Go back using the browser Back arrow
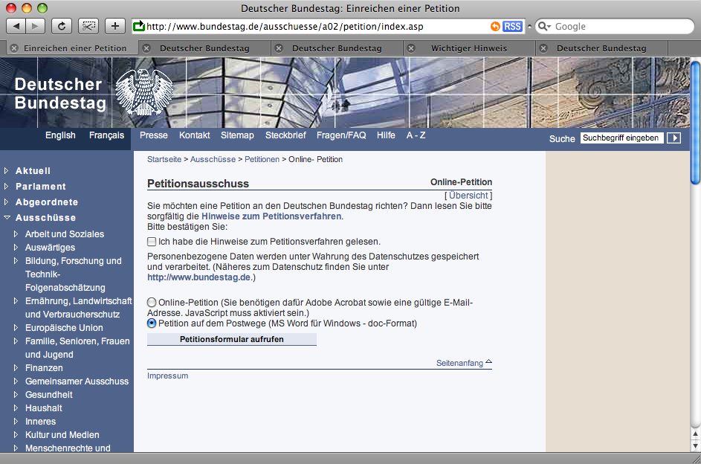Screen dimensions: 701x464 click(x=16, y=26)
